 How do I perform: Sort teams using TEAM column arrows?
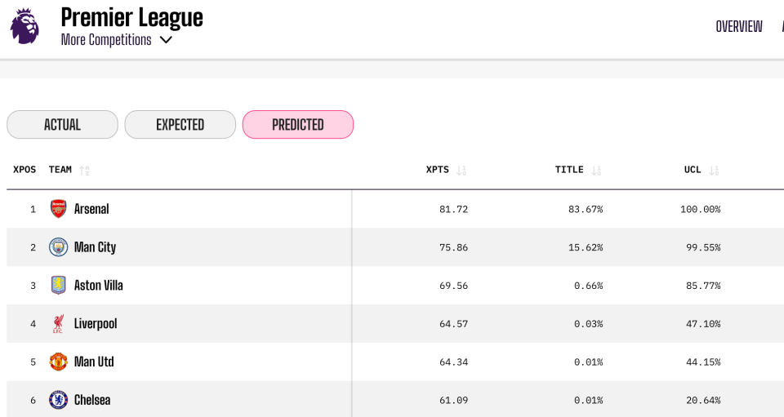(x=84, y=171)
